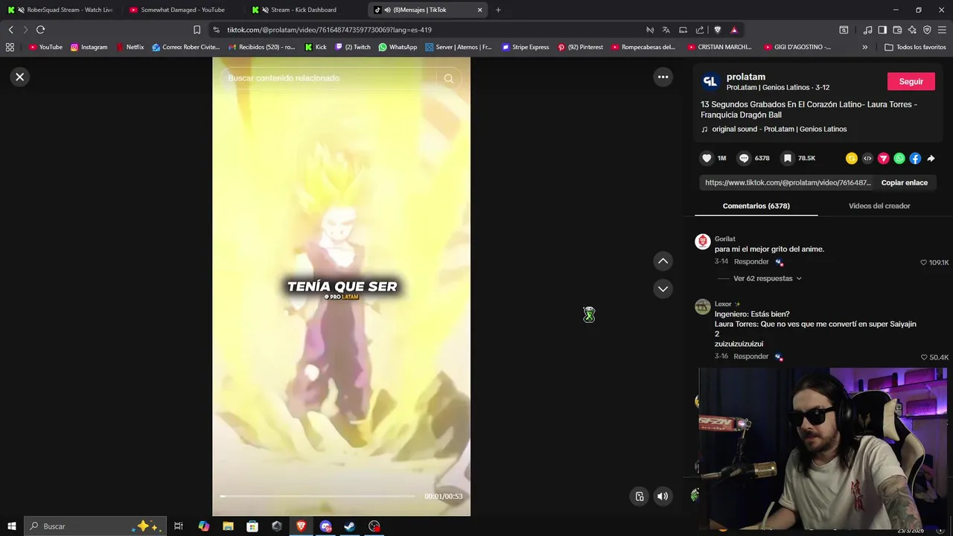Screen dimensions: 953x536
Task: Reload the page with the refresh icon
Action: click(x=40, y=30)
